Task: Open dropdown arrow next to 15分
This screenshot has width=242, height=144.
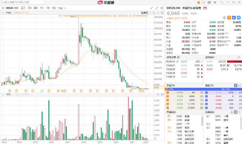Action: point(65,8)
